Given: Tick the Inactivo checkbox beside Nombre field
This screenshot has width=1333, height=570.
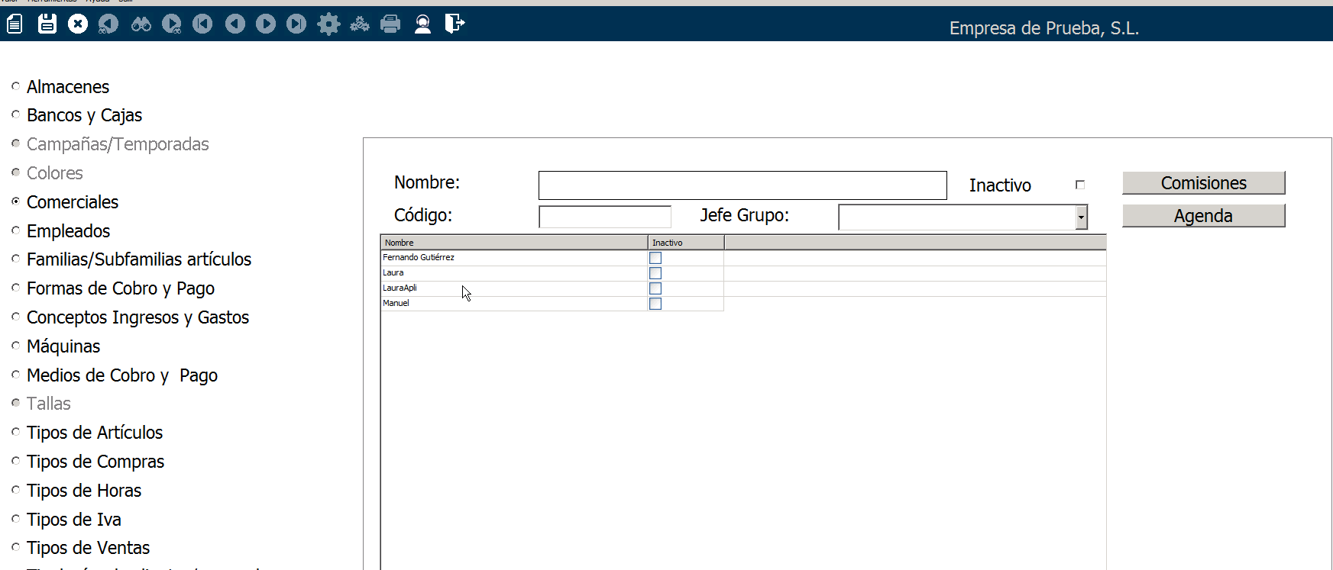Looking at the screenshot, I should click(1080, 185).
